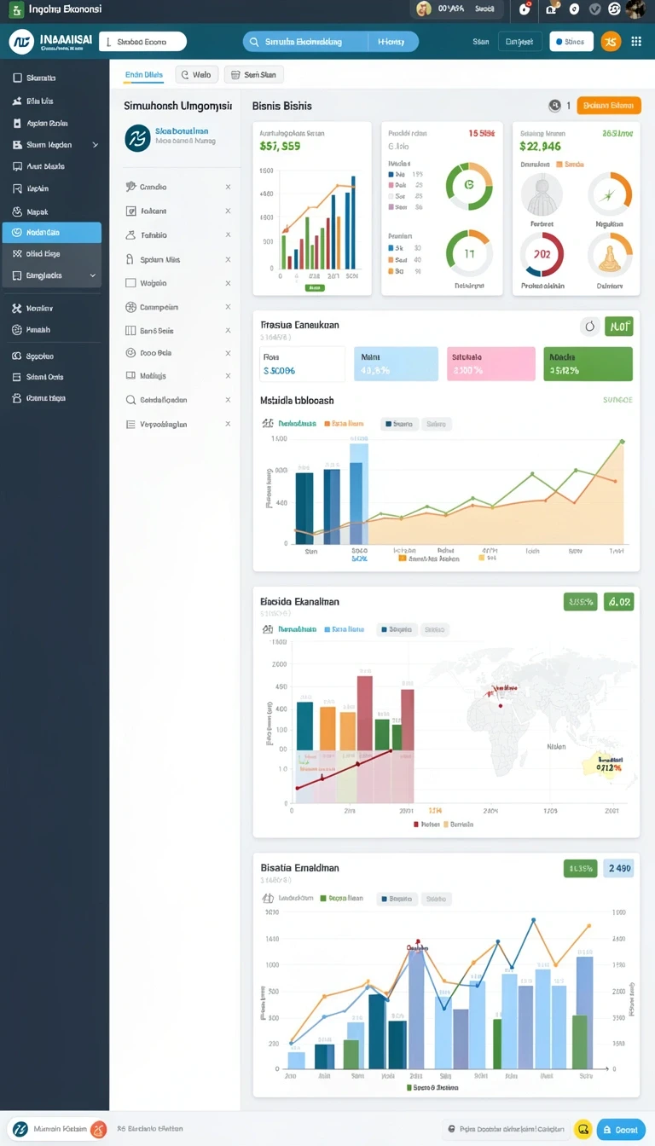Open the apps grid icon in header

click(636, 41)
